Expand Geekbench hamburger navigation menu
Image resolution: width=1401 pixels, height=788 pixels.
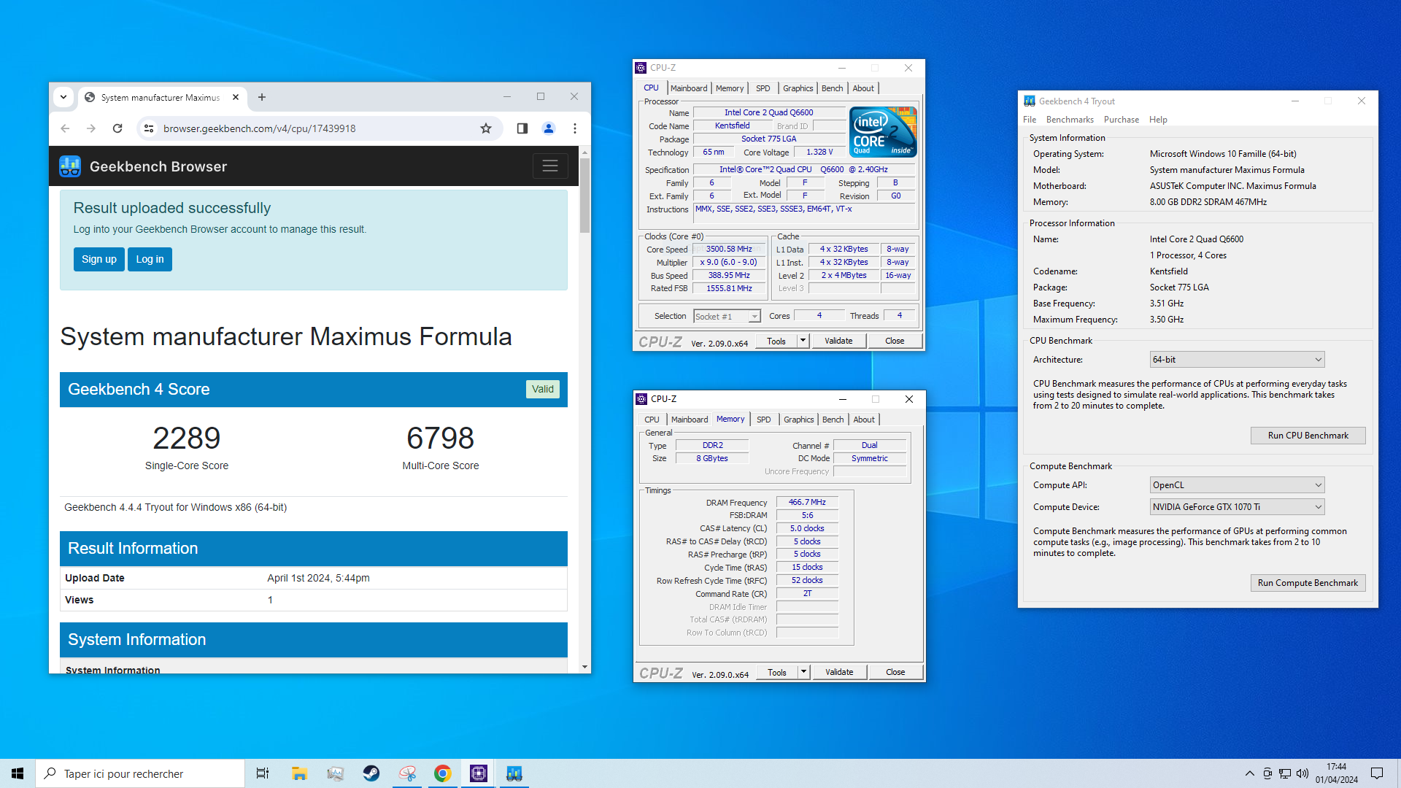point(550,166)
